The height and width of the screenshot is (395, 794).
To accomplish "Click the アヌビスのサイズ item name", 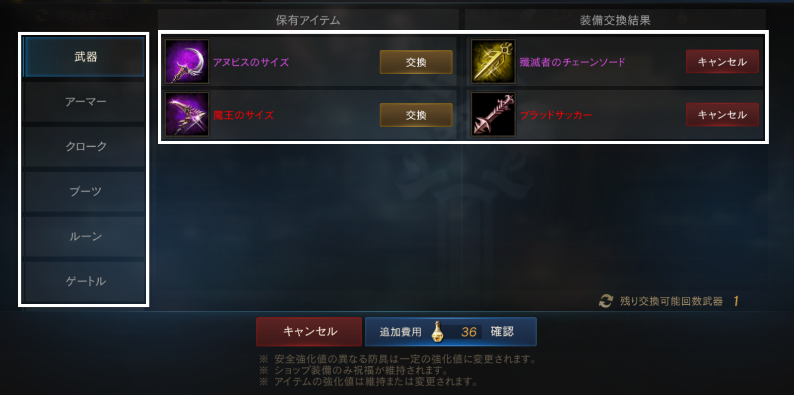I will 251,62.
